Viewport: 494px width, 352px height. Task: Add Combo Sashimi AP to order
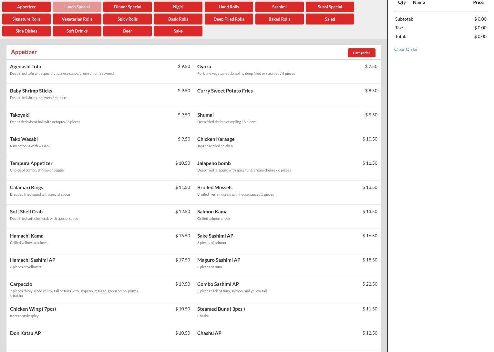(x=218, y=284)
